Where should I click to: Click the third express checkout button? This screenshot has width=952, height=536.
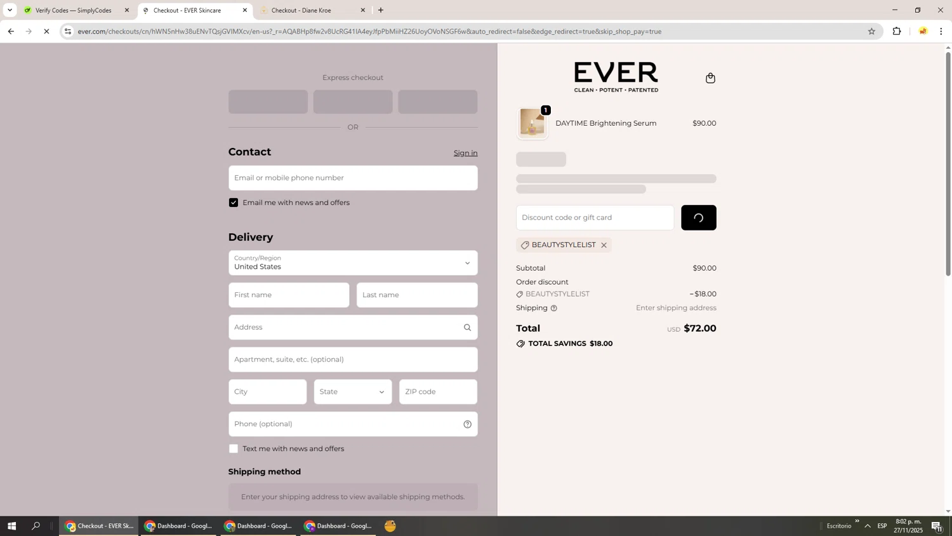438,102
